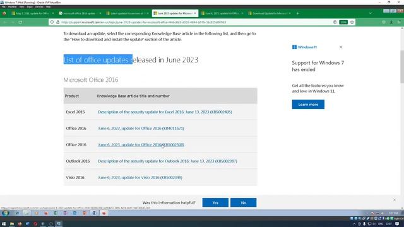This screenshot has width=404, height=227.
Task: Answer No to helpful question
Action: (244, 202)
